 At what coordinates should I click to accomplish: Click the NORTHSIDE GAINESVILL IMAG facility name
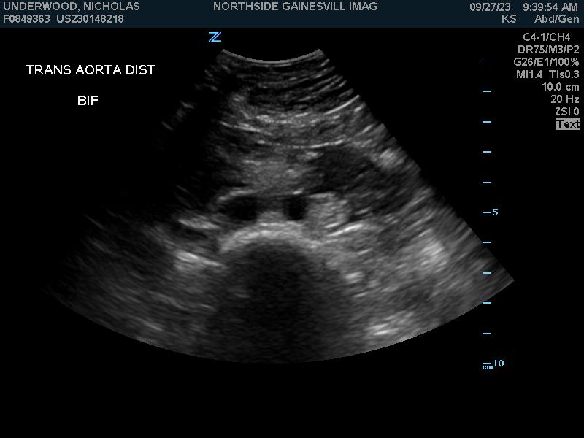pos(295,7)
